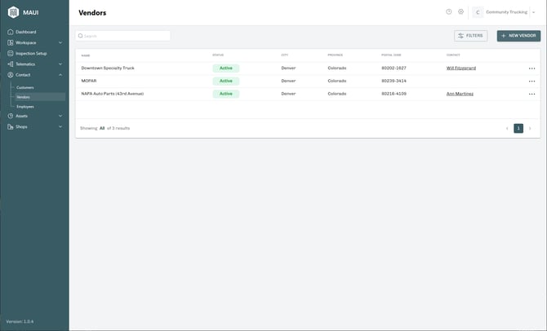Click the Workspace sidebar icon
This screenshot has height=331, width=547.
tap(11, 43)
